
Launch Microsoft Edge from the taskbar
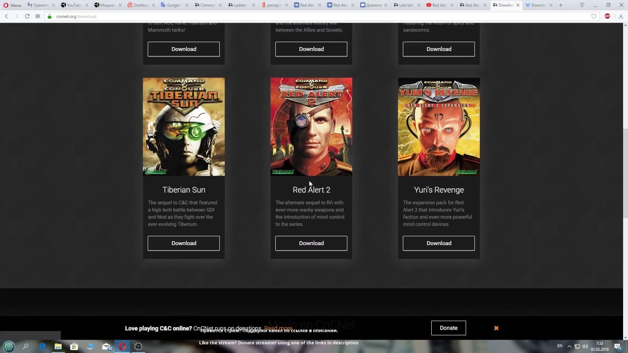pos(42,347)
